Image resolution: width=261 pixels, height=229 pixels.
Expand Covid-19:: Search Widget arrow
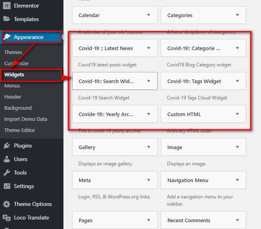[149, 81]
